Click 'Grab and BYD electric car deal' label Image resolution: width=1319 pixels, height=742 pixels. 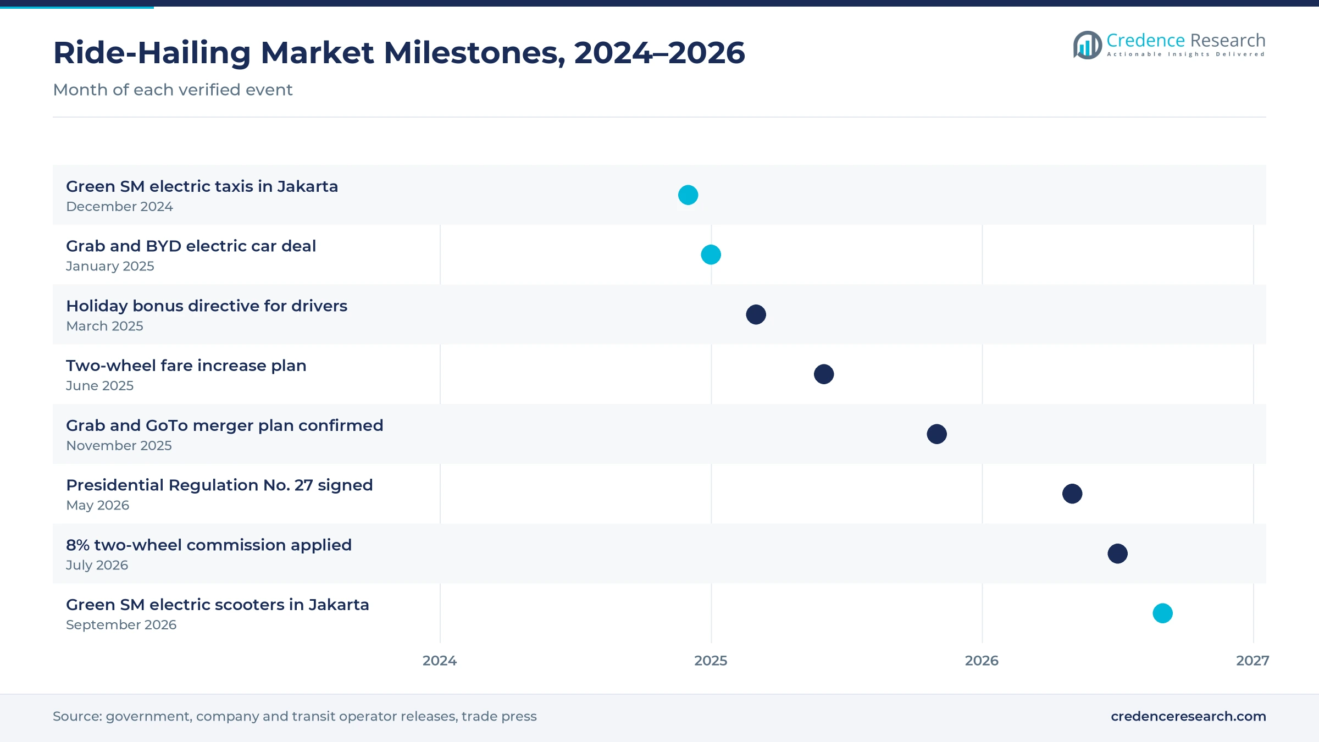(191, 246)
